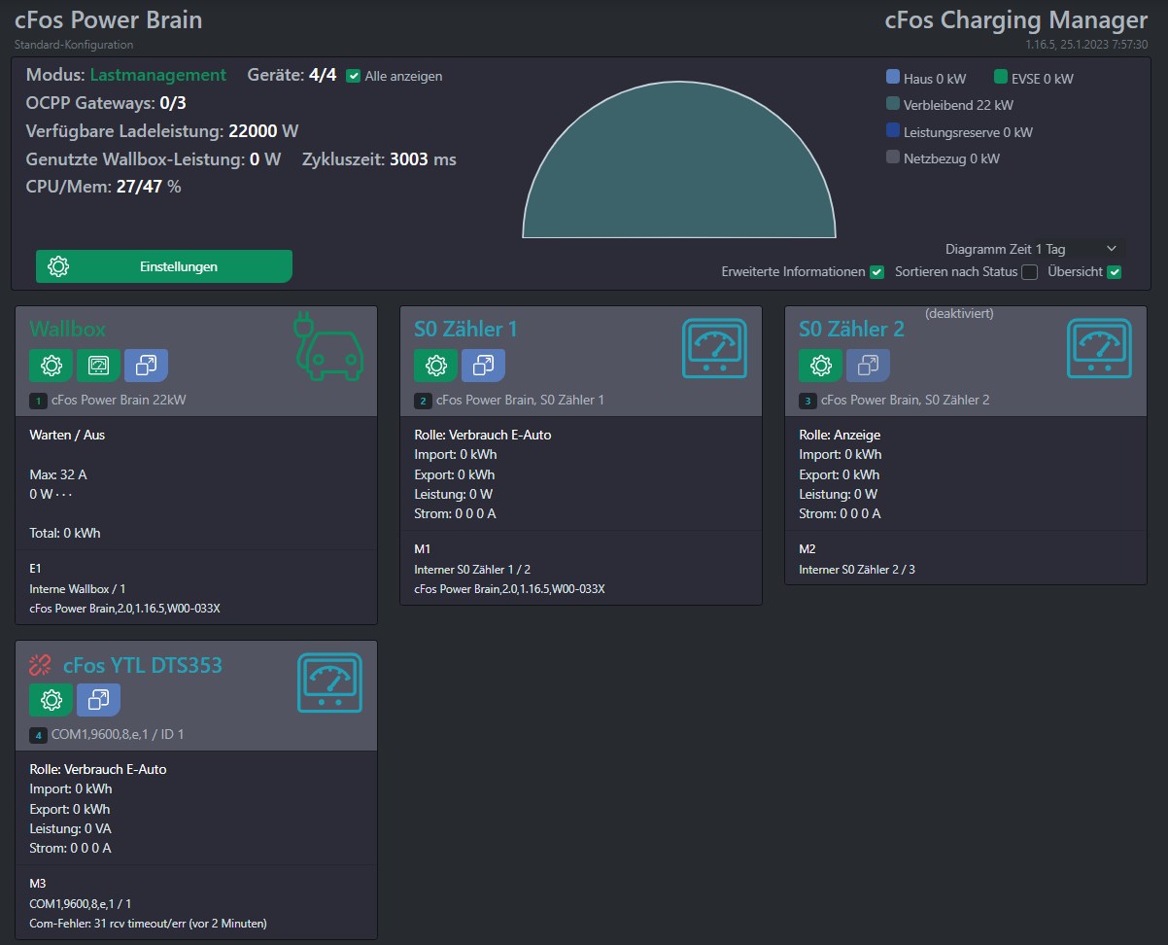Click the Geräte 4/4 text
Viewport: 1168px width, 945px height.
pos(292,75)
